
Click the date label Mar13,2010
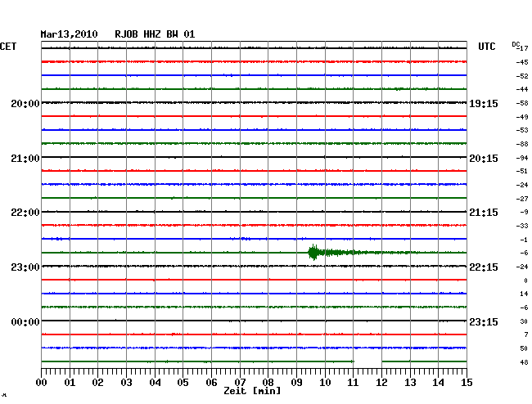click(x=70, y=34)
